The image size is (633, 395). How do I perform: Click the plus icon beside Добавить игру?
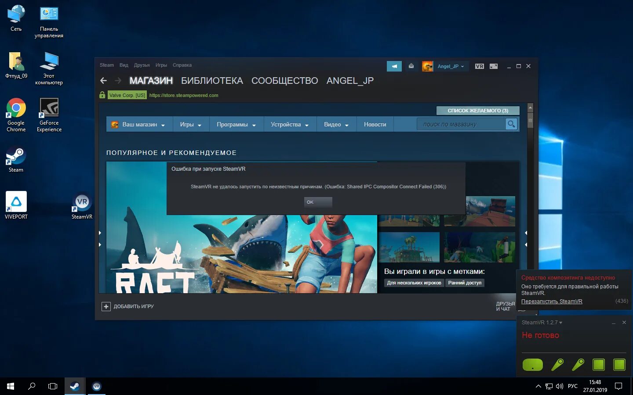point(106,306)
